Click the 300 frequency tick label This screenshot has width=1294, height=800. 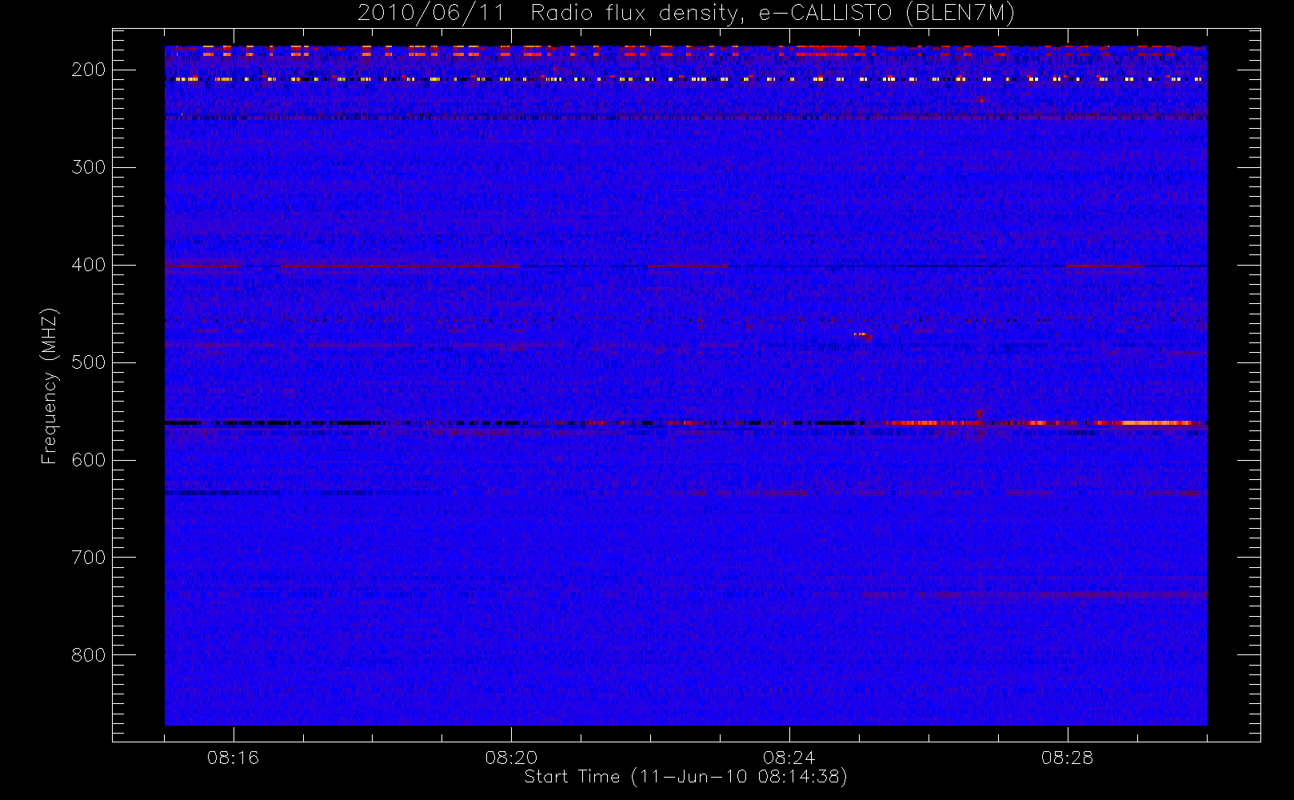88,167
